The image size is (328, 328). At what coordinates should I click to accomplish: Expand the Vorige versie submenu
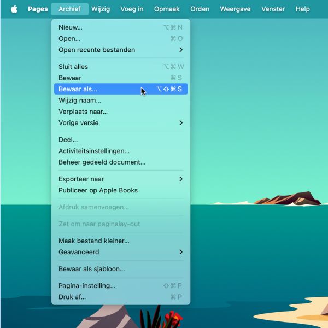tap(121, 123)
